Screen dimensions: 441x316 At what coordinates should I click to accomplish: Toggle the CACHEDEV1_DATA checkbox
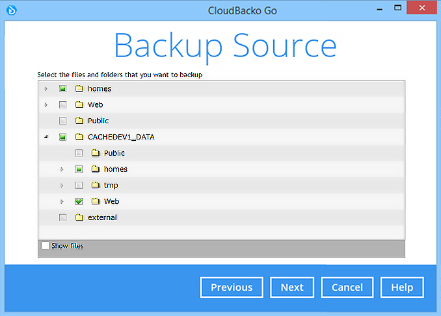click(x=62, y=137)
